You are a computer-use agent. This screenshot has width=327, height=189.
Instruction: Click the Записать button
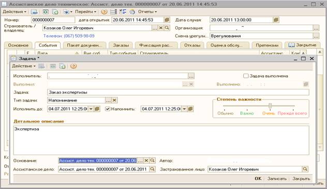(277, 179)
